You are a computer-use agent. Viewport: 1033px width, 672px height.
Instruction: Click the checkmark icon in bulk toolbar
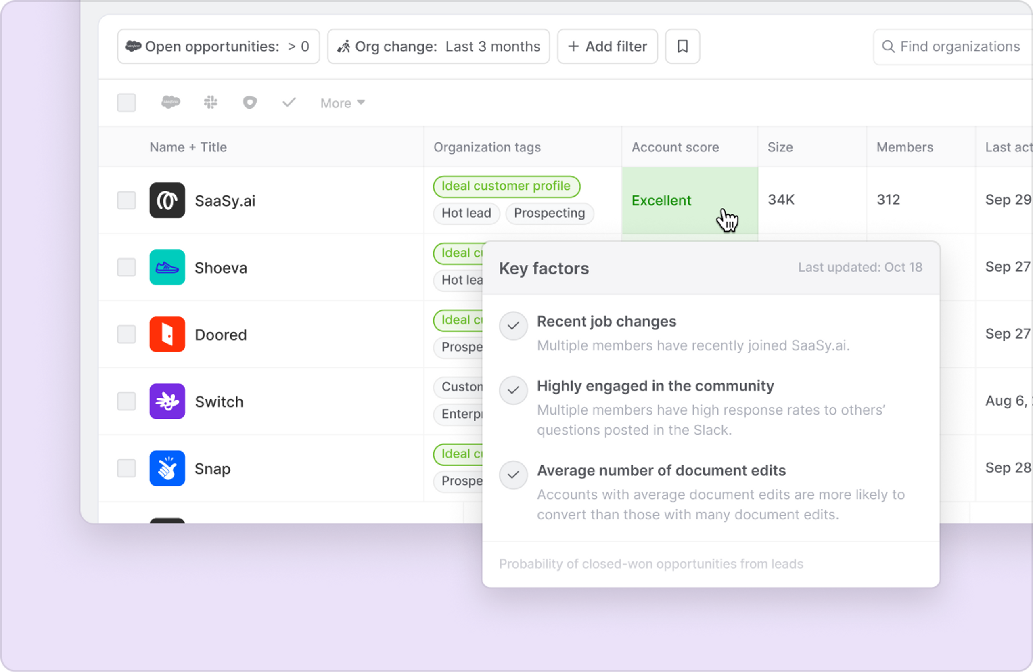[x=289, y=103]
